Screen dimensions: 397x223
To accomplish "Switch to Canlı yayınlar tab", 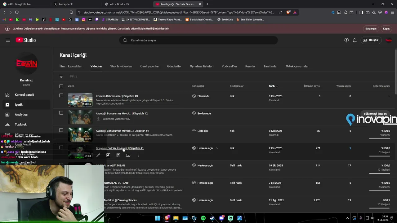I will 149,66.
